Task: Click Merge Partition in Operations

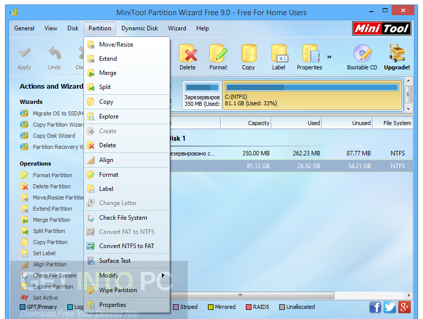Action: (x=46, y=220)
